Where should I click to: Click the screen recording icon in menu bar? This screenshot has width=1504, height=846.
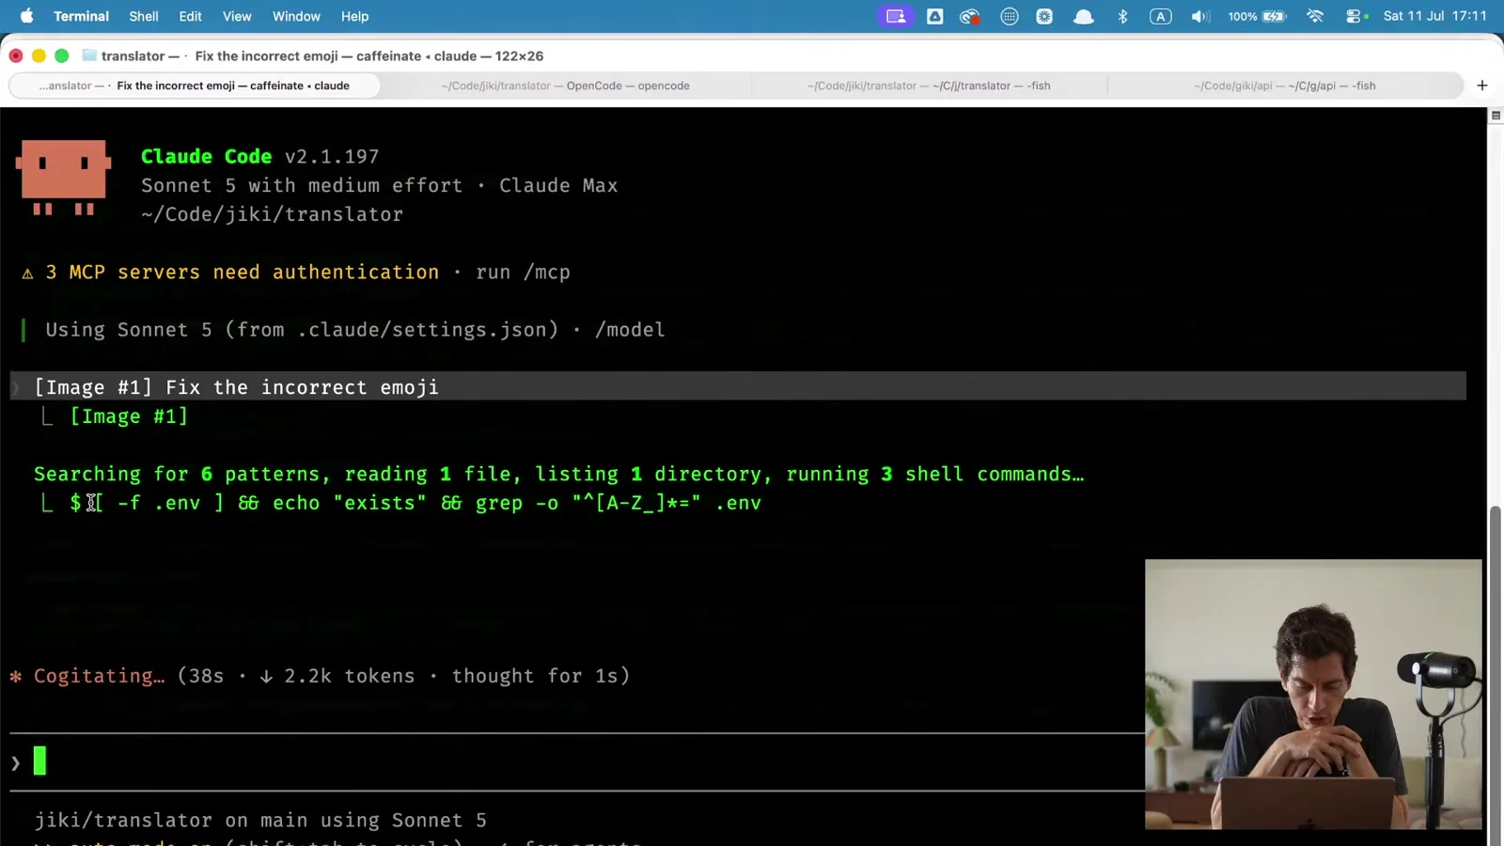point(896,16)
